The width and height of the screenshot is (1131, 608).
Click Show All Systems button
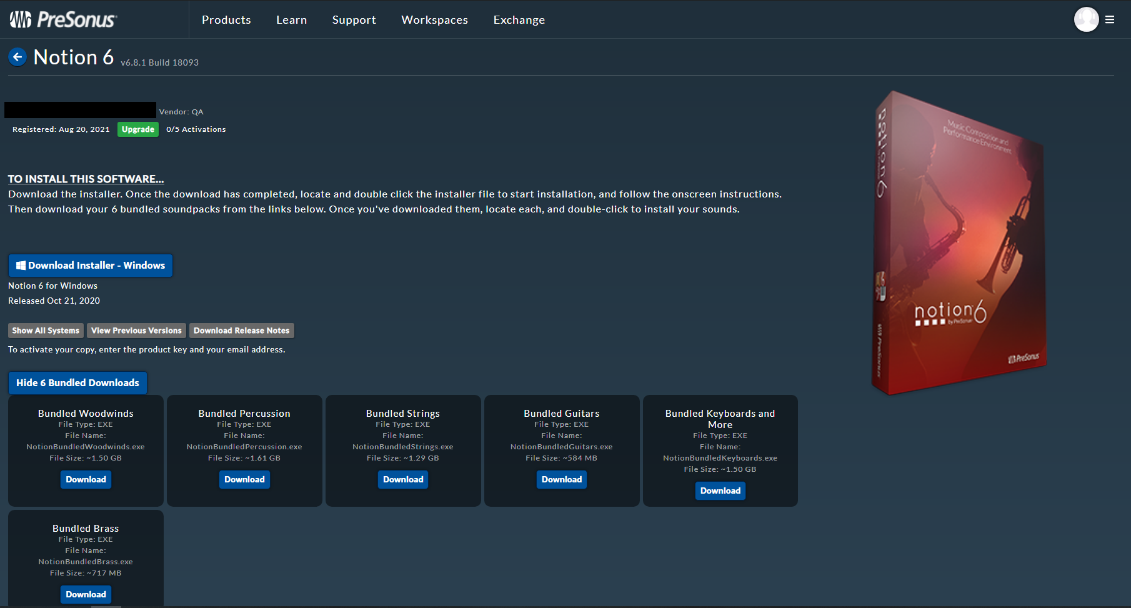click(x=46, y=331)
